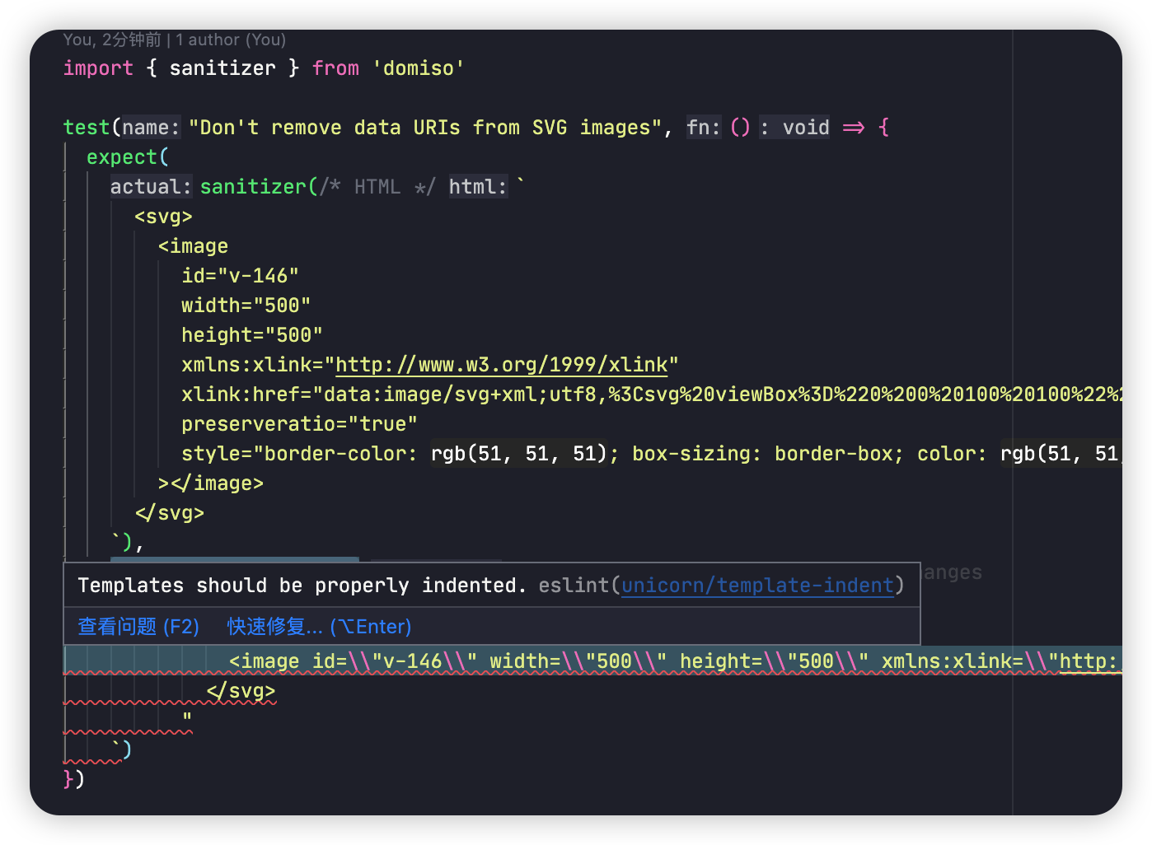
Task: Open the unicorn/template-indent rule documentation link
Action: click(x=756, y=586)
